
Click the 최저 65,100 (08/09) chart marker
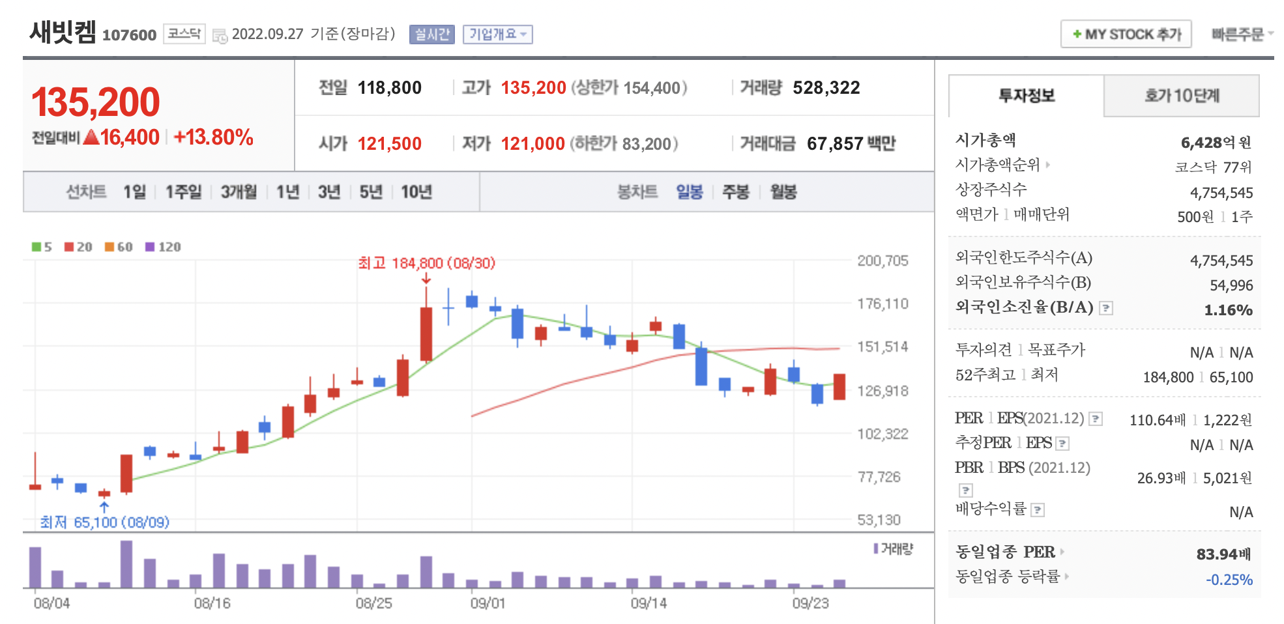(x=104, y=522)
